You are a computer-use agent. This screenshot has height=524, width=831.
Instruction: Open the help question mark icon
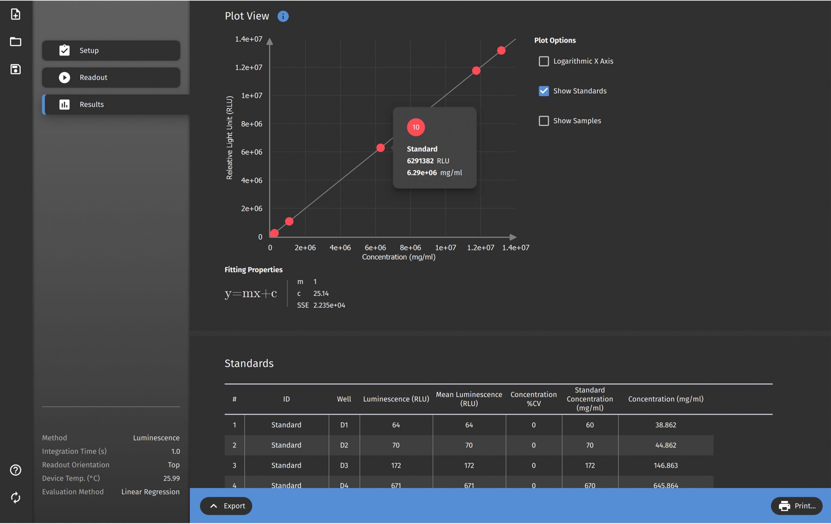pos(16,470)
